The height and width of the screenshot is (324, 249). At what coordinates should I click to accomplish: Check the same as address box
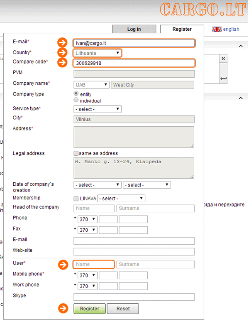(x=76, y=153)
